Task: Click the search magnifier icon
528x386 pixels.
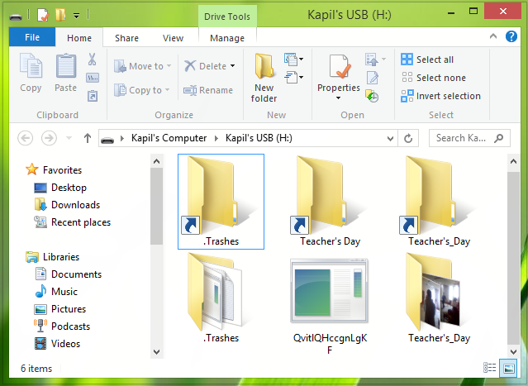Action: (x=499, y=138)
